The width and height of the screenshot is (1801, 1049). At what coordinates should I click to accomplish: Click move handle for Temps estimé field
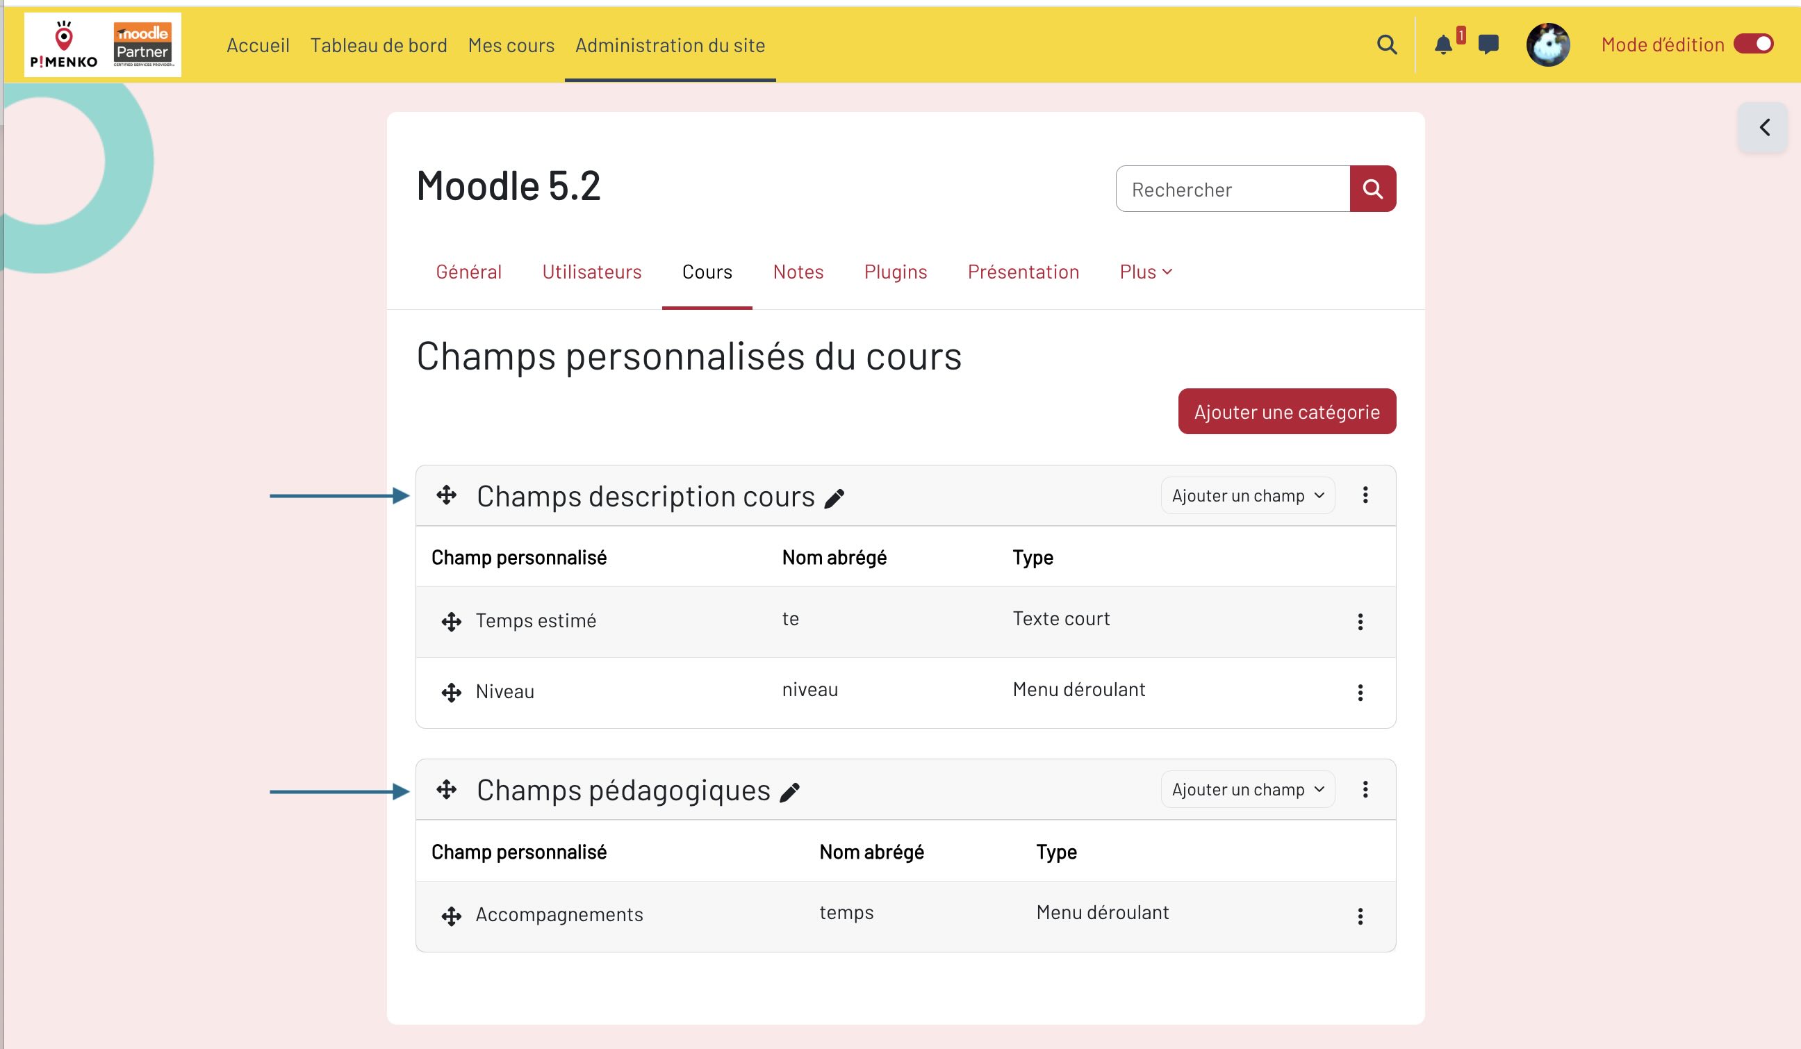451,622
